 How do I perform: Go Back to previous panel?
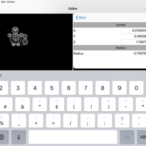(81, 18)
